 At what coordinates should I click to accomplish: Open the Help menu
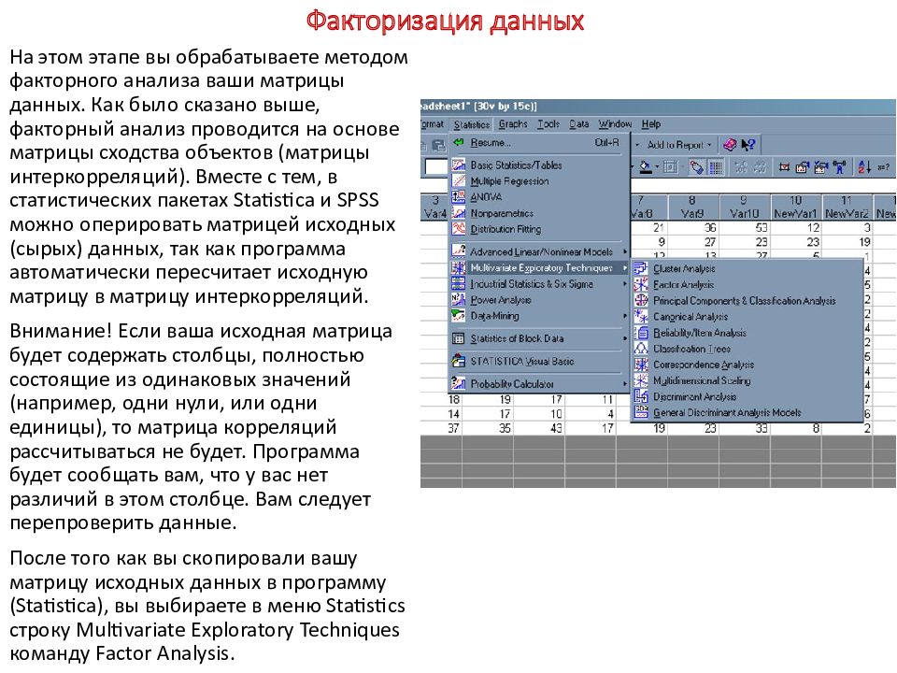tap(651, 124)
